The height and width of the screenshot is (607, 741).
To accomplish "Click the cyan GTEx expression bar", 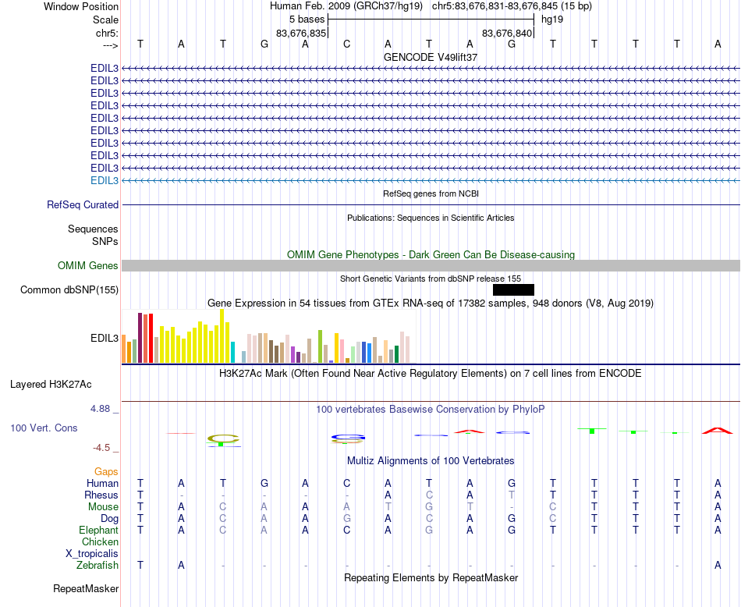I will point(232,352).
